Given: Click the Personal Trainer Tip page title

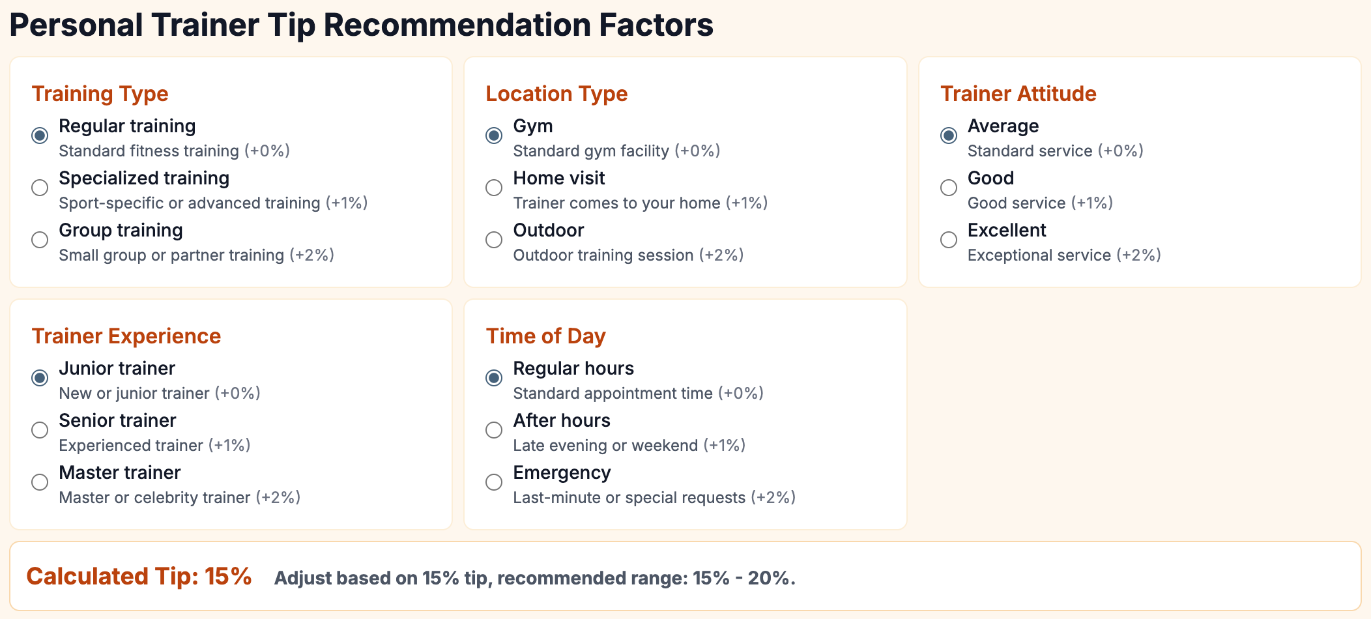Looking at the screenshot, I should (362, 25).
